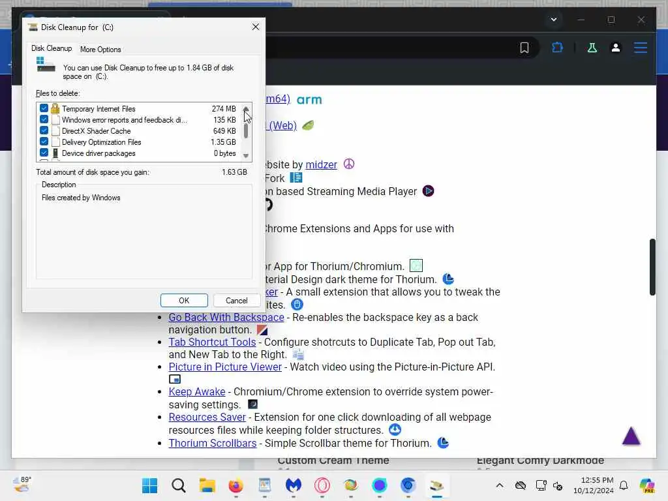Open the weather widget showing 89°
668x501 pixels.
[22, 485]
